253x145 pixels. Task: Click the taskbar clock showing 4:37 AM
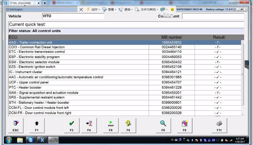[x=240, y=140]
